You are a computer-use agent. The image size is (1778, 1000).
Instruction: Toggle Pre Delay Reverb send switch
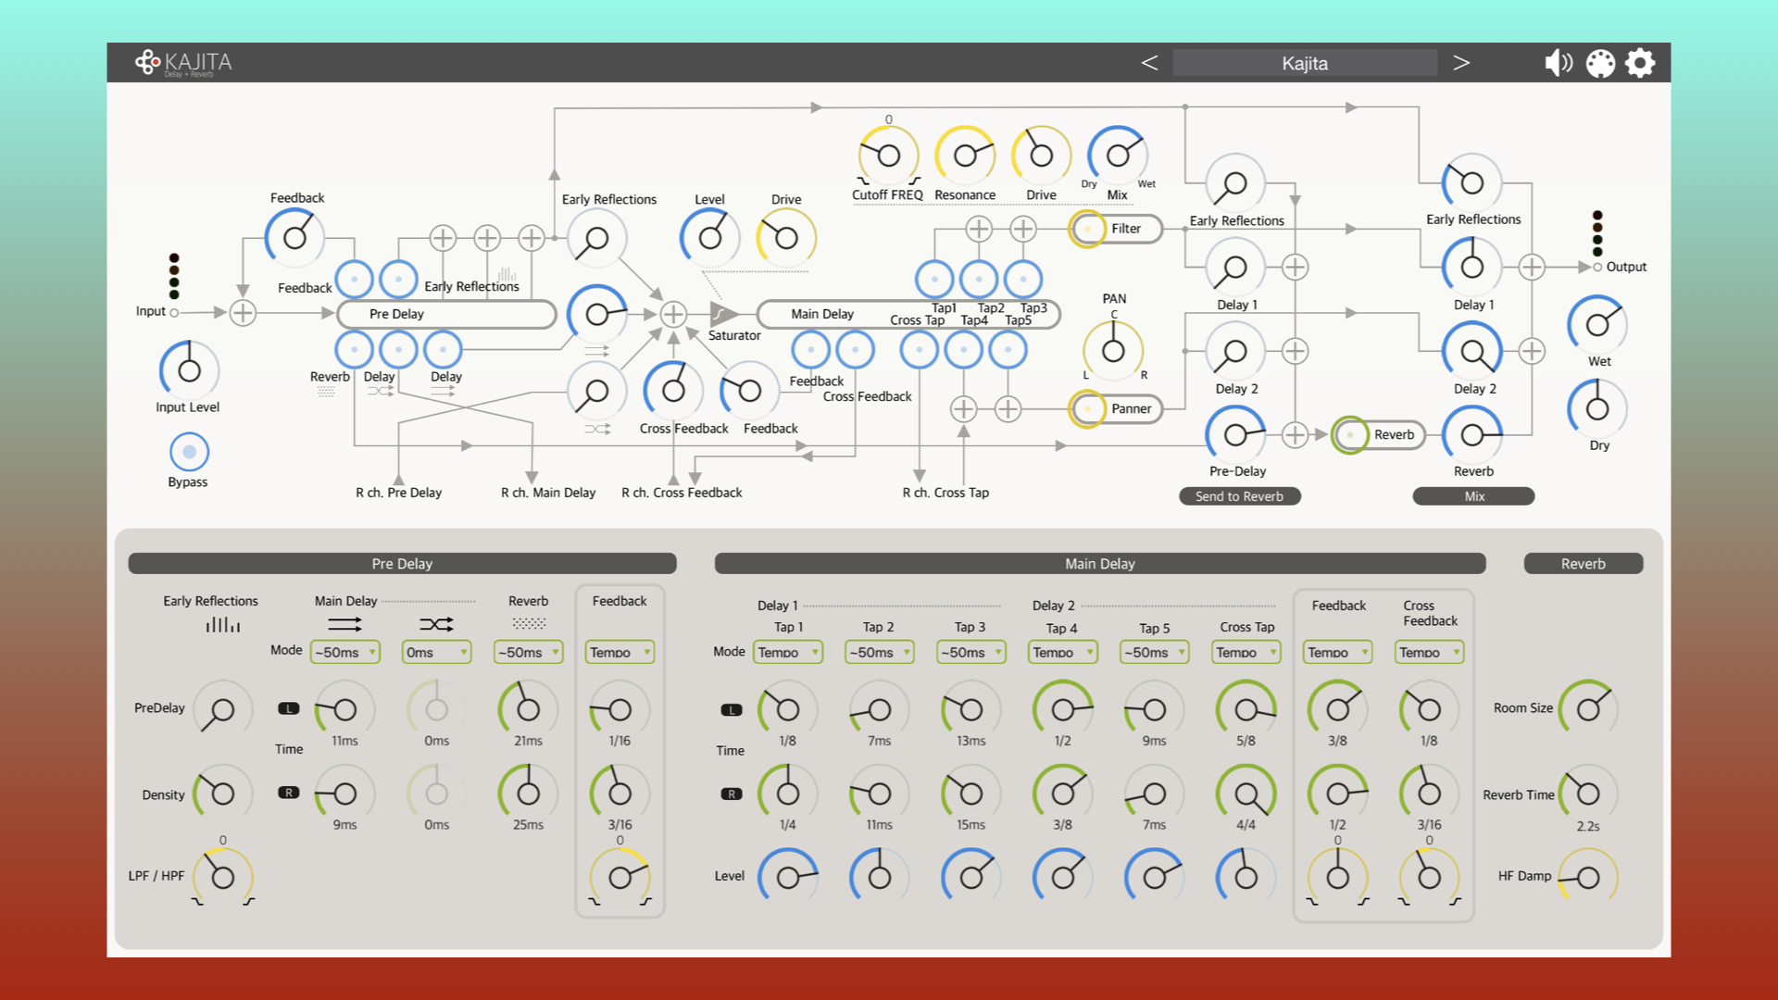(354, 350)
